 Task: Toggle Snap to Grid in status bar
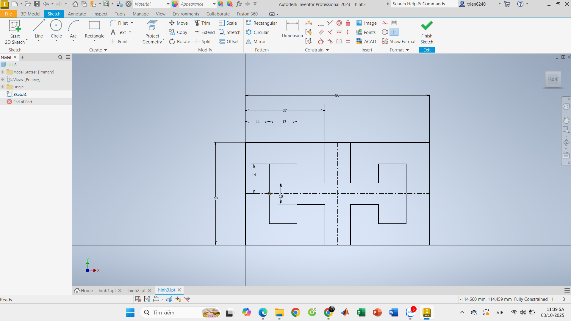pos(138,299)
